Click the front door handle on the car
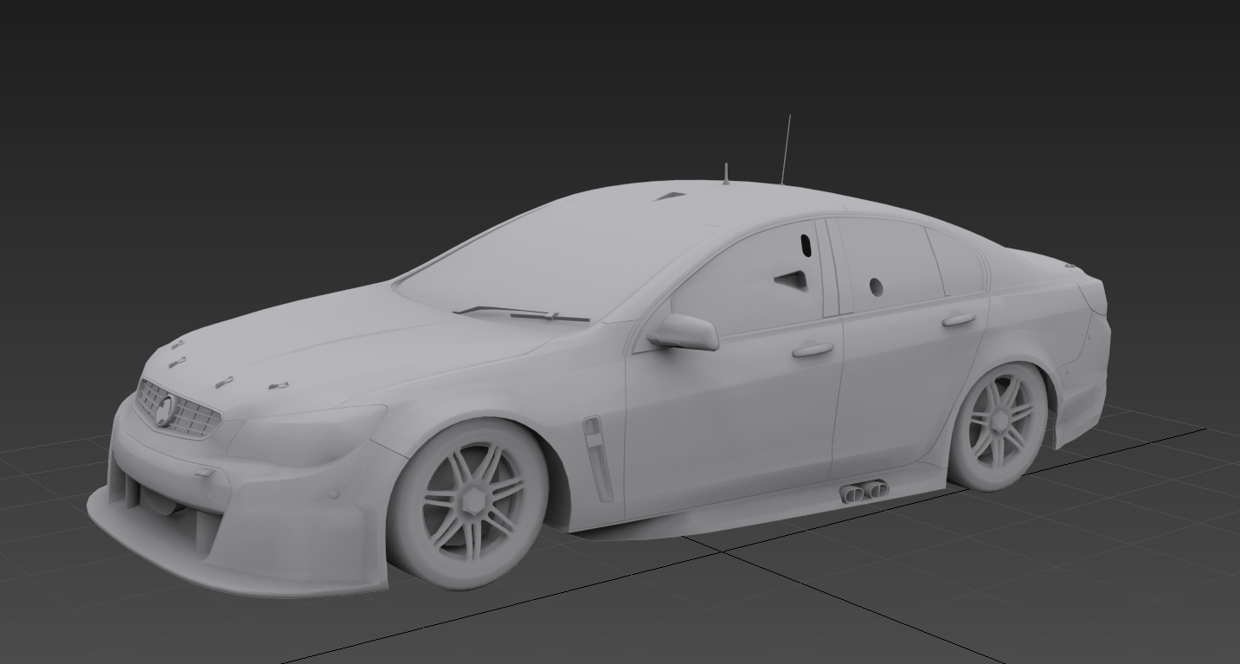1240x664 pixels. (x=813, y=349)
